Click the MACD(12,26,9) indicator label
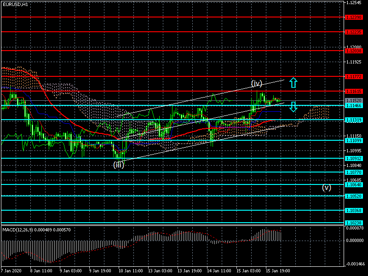The height and width of the screenshot is (276, 368). click(x=36, y=230)
